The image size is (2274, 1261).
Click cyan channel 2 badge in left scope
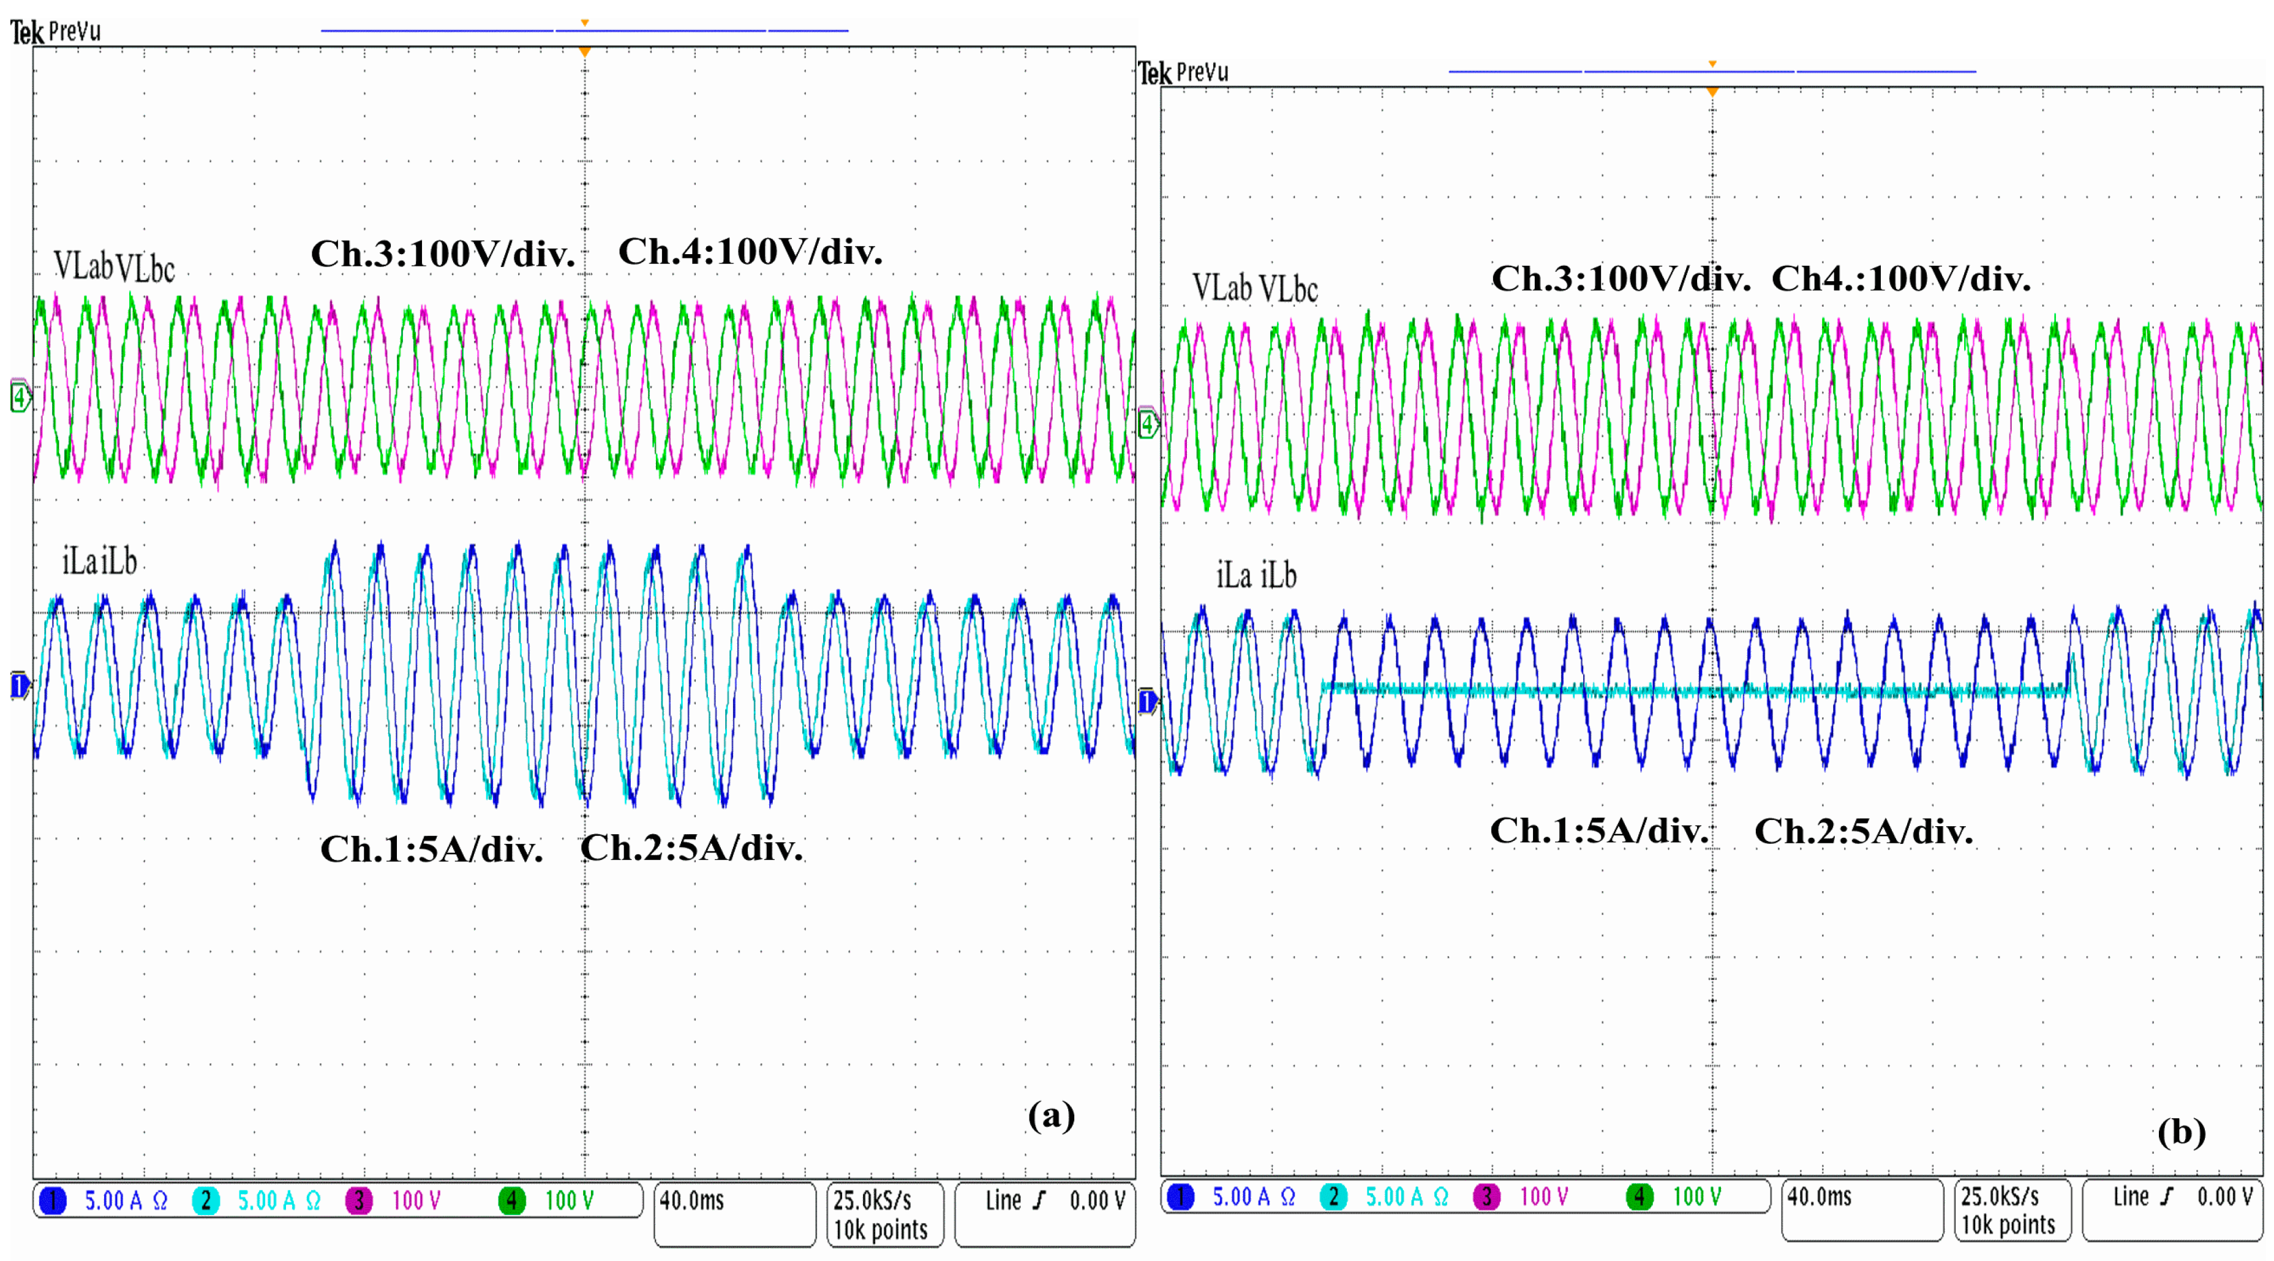[206, 1200]
